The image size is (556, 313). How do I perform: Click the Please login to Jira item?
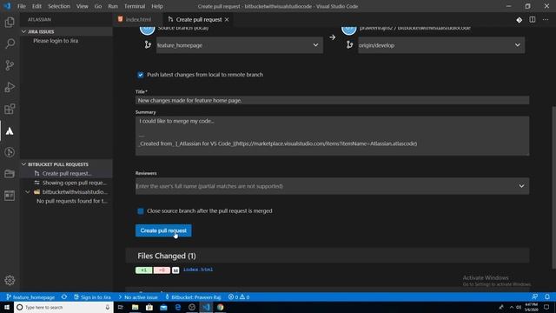(56, 41)
